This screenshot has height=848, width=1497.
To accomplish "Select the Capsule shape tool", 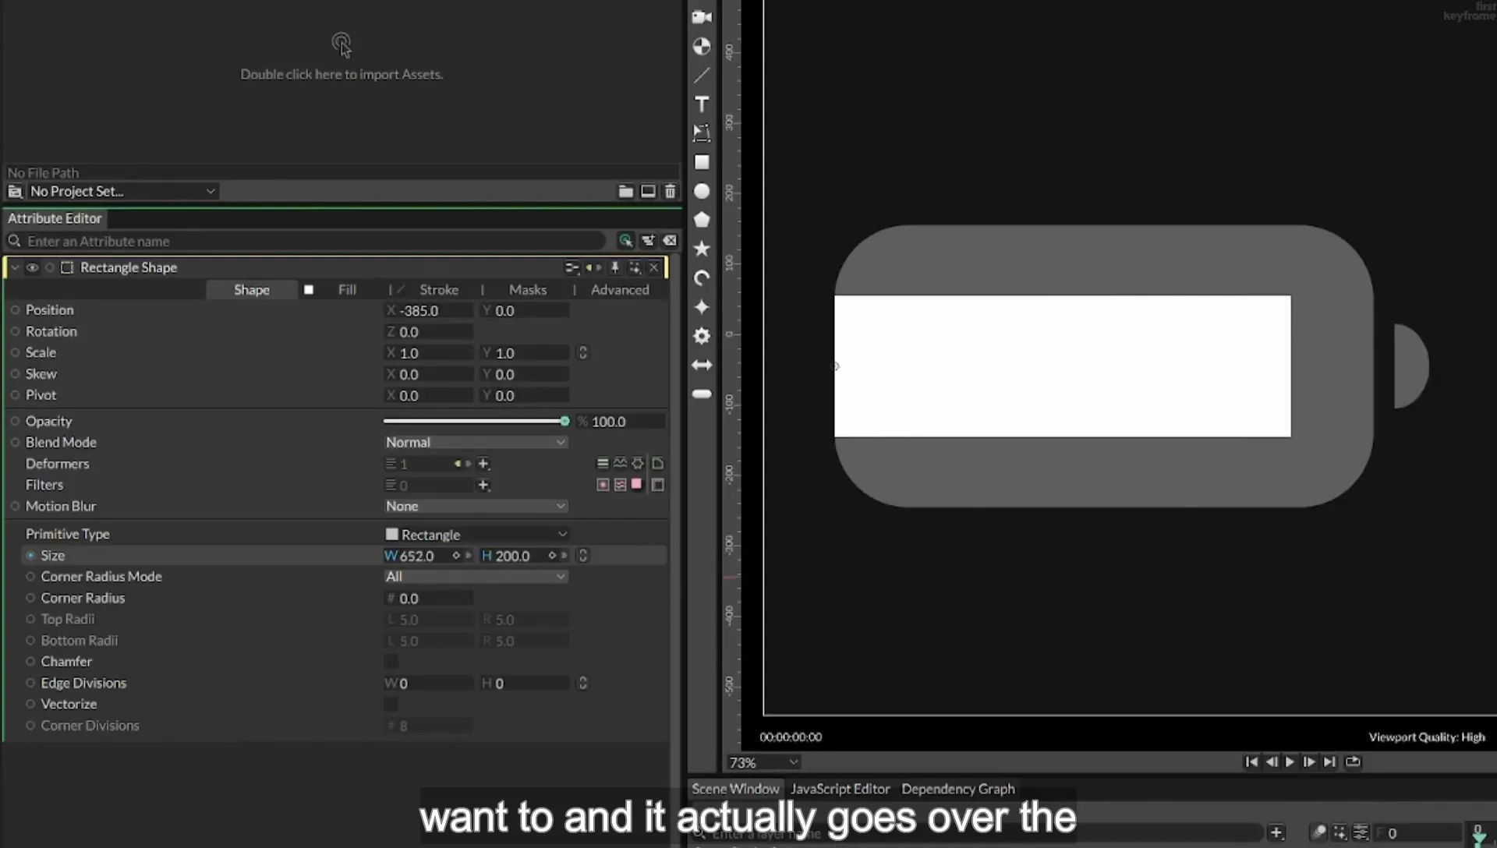I will [702, 394].
